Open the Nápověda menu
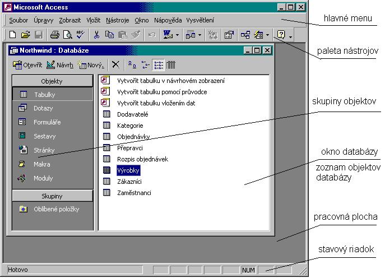This screenshot has height=278, width=385. 168,20
